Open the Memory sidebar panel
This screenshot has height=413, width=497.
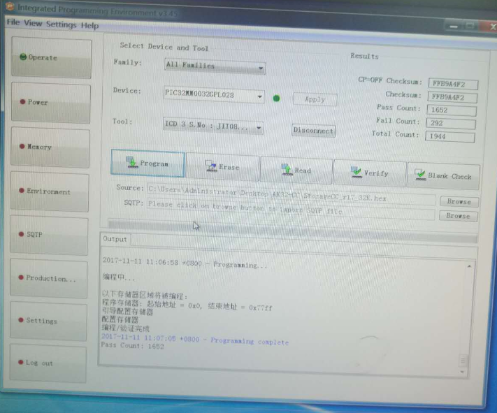[x=50, y=147]
